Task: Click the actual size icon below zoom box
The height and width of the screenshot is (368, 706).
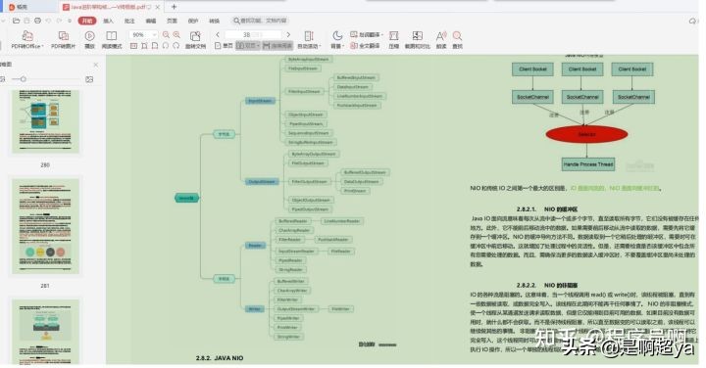Action: pyautogui.click(x=133, y=46)
